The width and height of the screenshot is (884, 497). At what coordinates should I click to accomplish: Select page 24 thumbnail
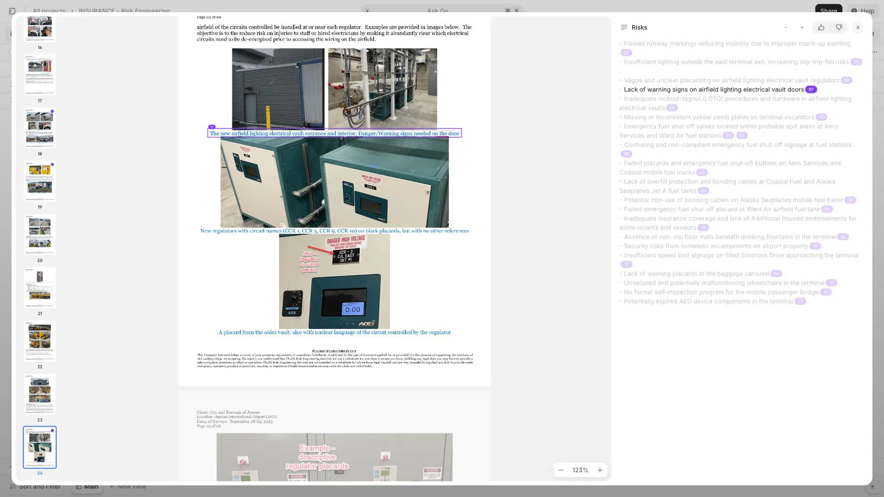[40, 447]
